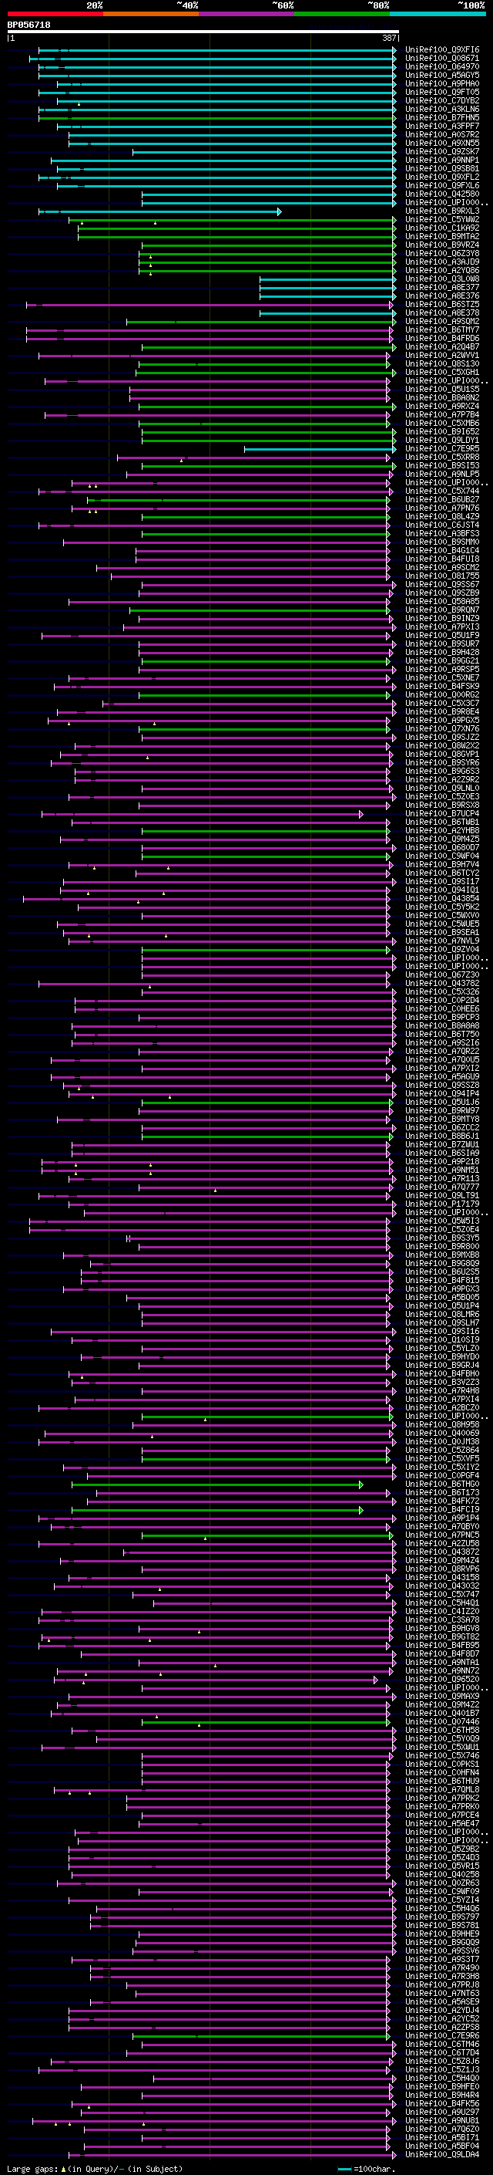Select hit label UniRef100_A7PXI3

(x=442, y=626)
